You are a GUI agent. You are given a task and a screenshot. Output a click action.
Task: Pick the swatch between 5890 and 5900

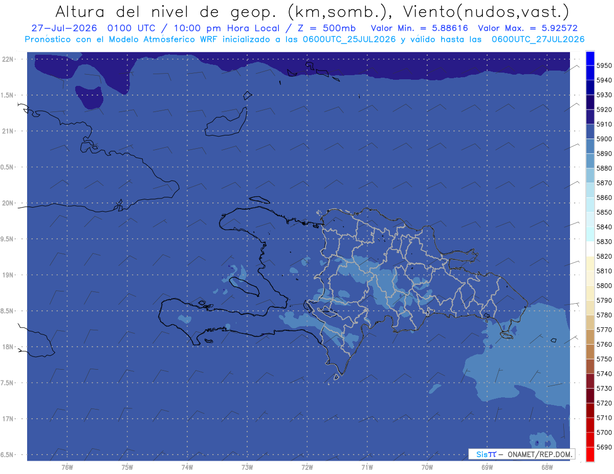(590, 146)
